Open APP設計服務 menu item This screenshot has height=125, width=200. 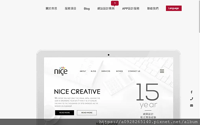click(x=131, y=8)
